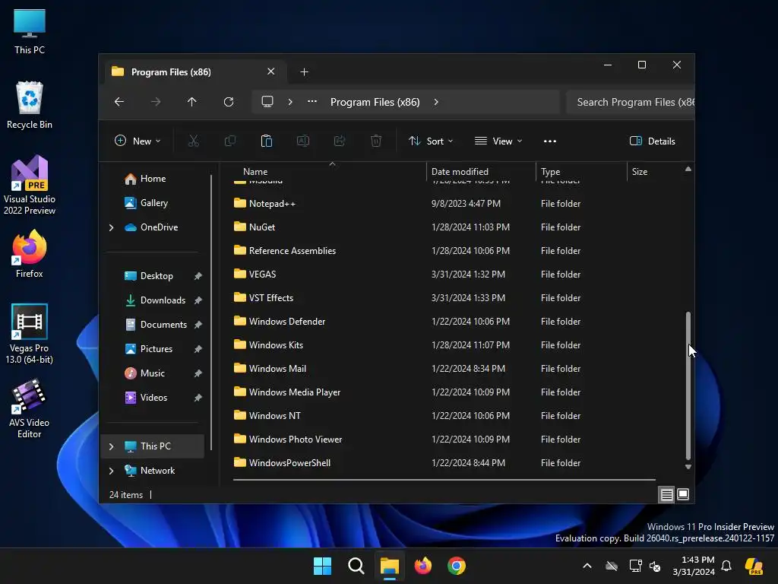778x584 pixels.
Task: Click chevron after the PC icon in address bar
Action: click(x=290, y=102)
